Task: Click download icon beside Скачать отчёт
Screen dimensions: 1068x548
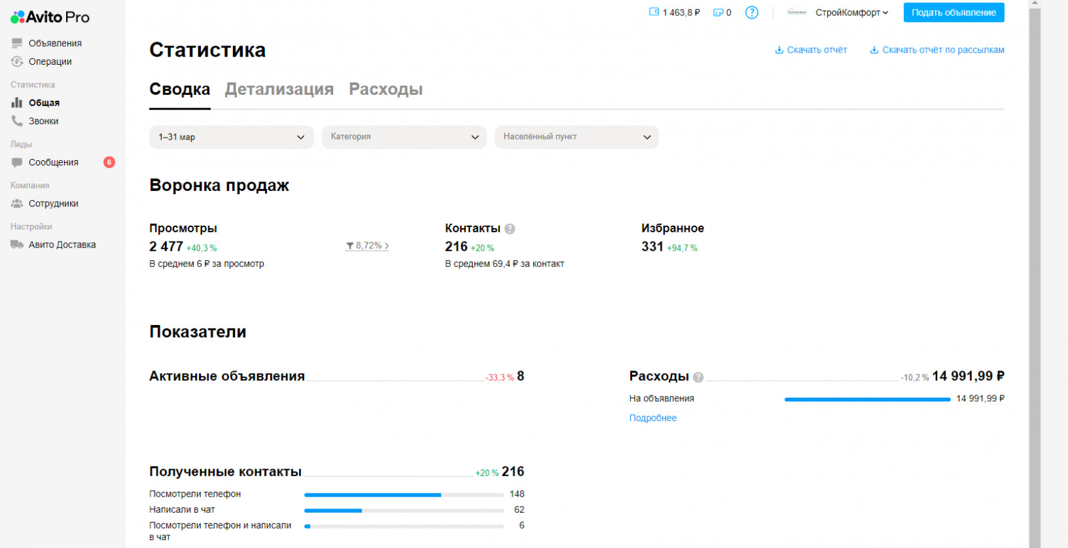Action: [x=779, y=50]
